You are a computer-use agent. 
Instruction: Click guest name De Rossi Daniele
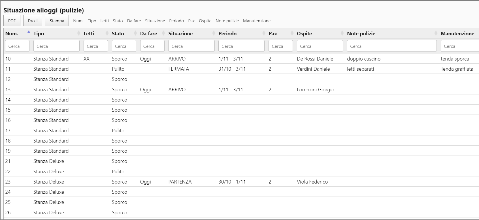click(315, 59)
